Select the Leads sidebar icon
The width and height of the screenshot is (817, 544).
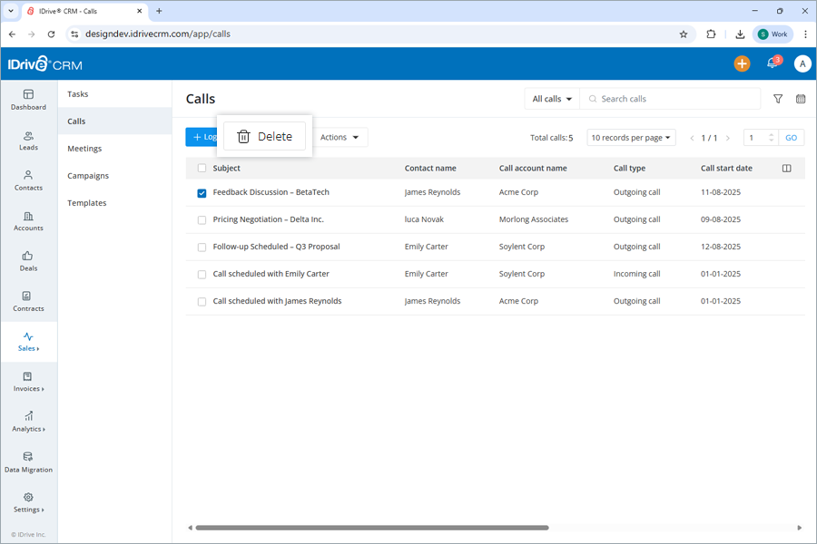coord(28,138)
